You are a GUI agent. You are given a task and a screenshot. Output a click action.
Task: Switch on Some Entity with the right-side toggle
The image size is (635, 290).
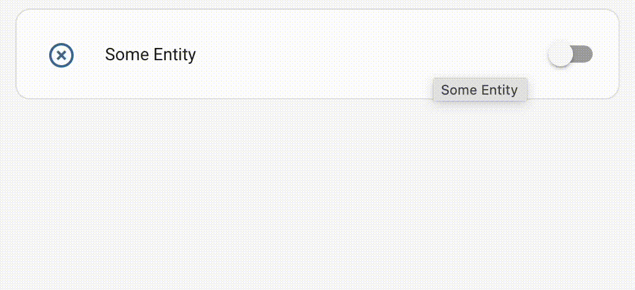point(571,54)
